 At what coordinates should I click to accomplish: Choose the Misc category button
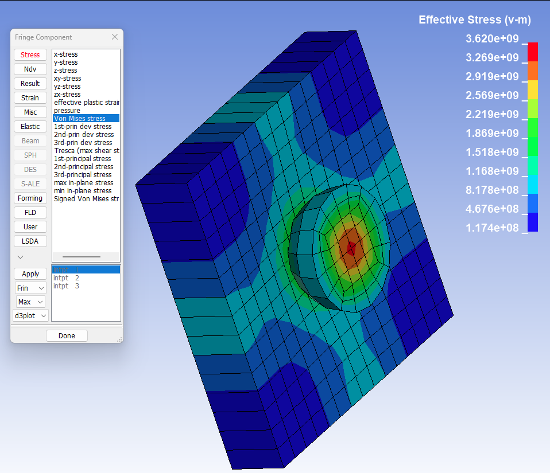click(x=30, y=112)
